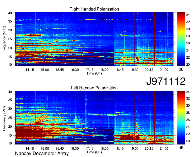The height and width of the screenshot is (157, 193).
Task: Click 17:15 tick on Right Handed time axis
Action: 89,70
